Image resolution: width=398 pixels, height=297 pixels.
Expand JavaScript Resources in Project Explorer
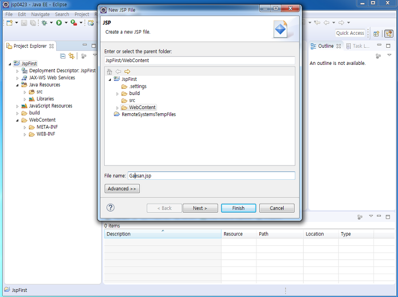17,106
